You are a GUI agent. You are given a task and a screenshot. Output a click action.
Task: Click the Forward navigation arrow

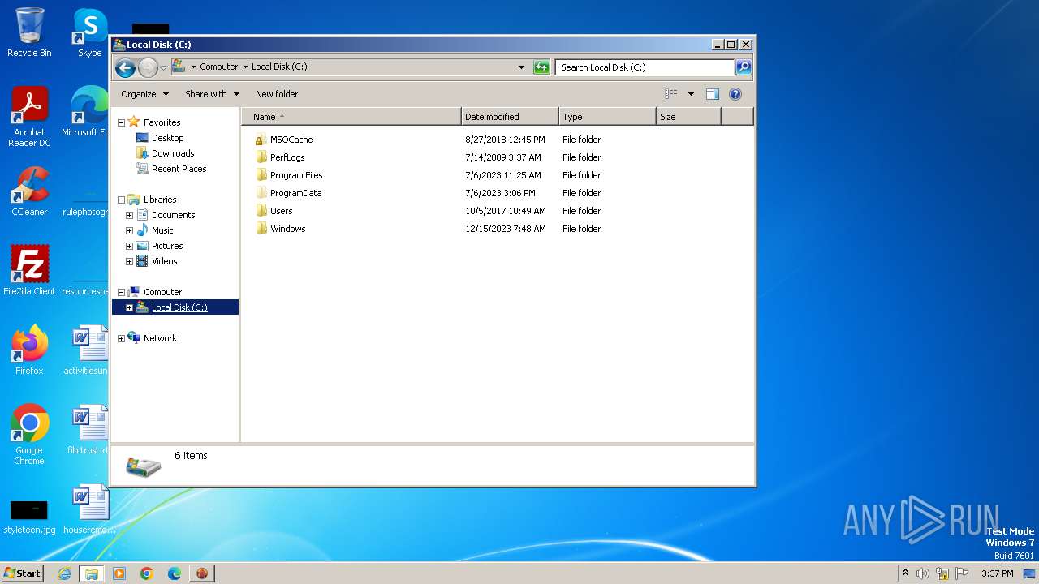point(148,67)
